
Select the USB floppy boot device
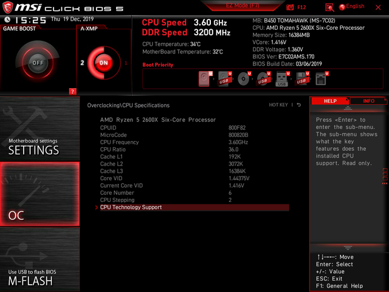[301, 78]
